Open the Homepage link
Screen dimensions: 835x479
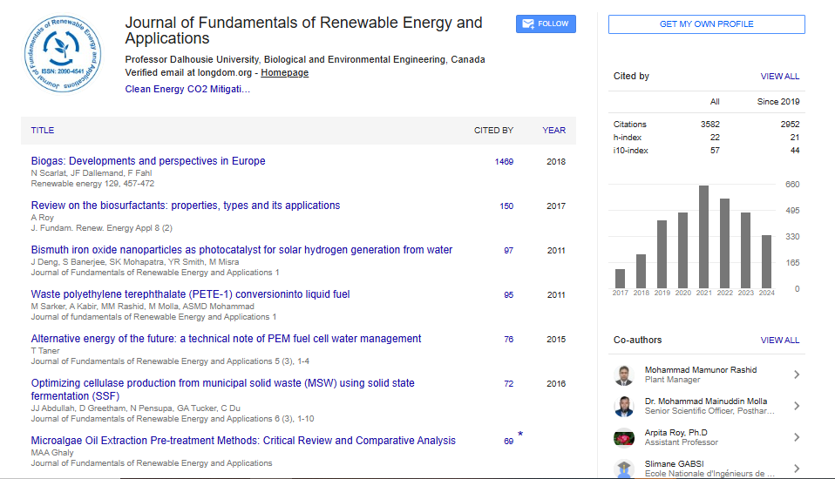click(284, 73)
